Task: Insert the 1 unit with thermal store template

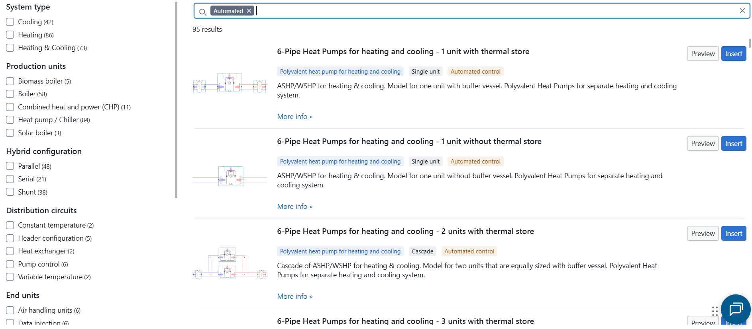Action: [733, 54]
